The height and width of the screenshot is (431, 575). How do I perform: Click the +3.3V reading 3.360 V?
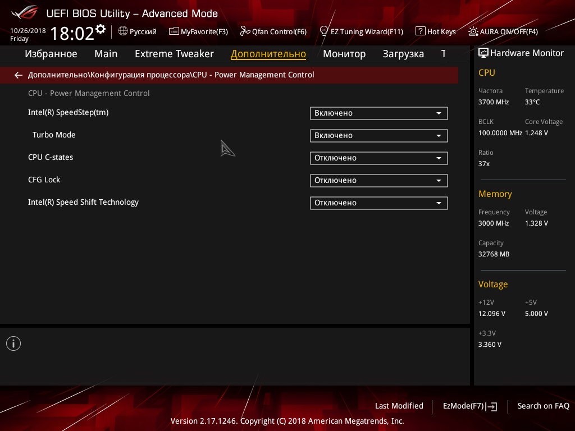click(490, 345)
